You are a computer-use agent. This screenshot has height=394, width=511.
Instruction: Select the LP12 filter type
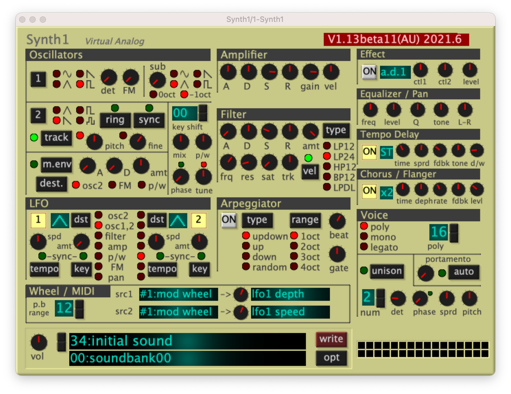(327, 146)
